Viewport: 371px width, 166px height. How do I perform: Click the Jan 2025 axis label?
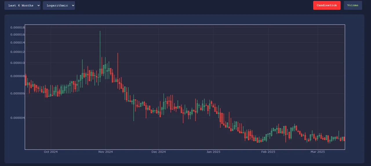(213, 152)
